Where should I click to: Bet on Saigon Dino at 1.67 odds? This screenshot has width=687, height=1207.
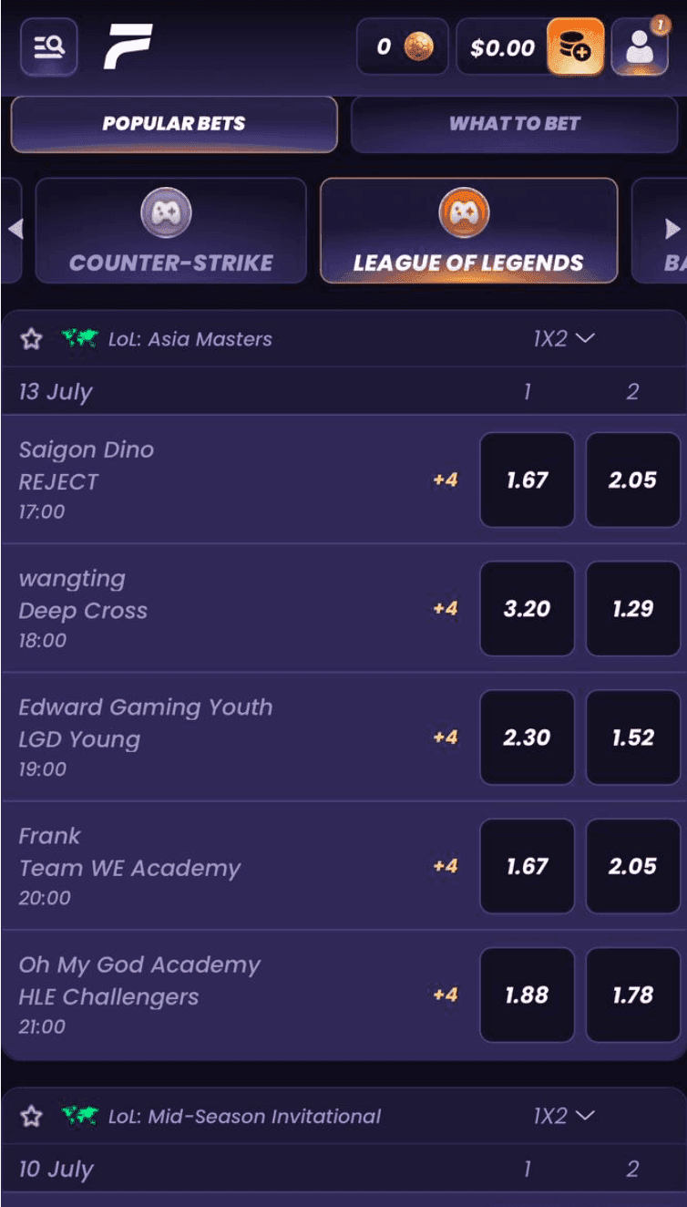pyautogui.click(x=527, y=480)
